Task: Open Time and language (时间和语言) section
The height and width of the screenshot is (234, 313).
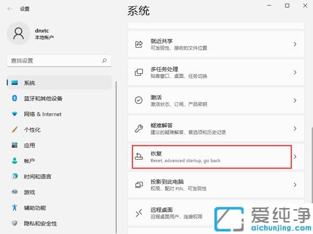Action: click(x=39, y=176)
